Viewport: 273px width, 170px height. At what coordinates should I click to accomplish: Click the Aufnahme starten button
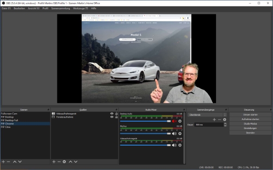(x=250, y=119)
